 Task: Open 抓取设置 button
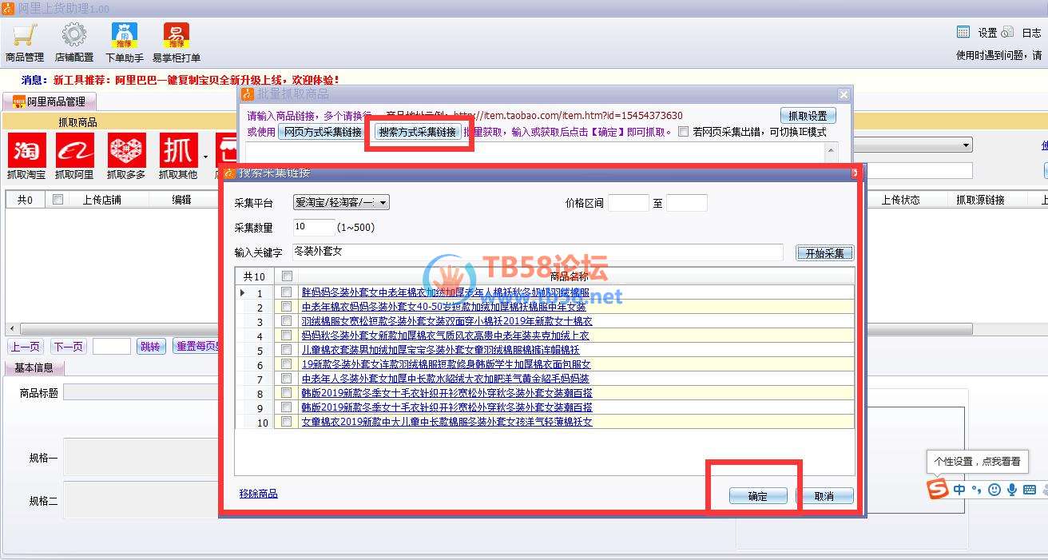pos(808,116)
